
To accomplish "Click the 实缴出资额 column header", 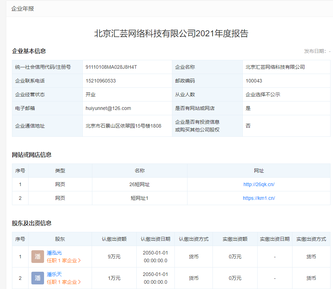I will pos(235,239).
